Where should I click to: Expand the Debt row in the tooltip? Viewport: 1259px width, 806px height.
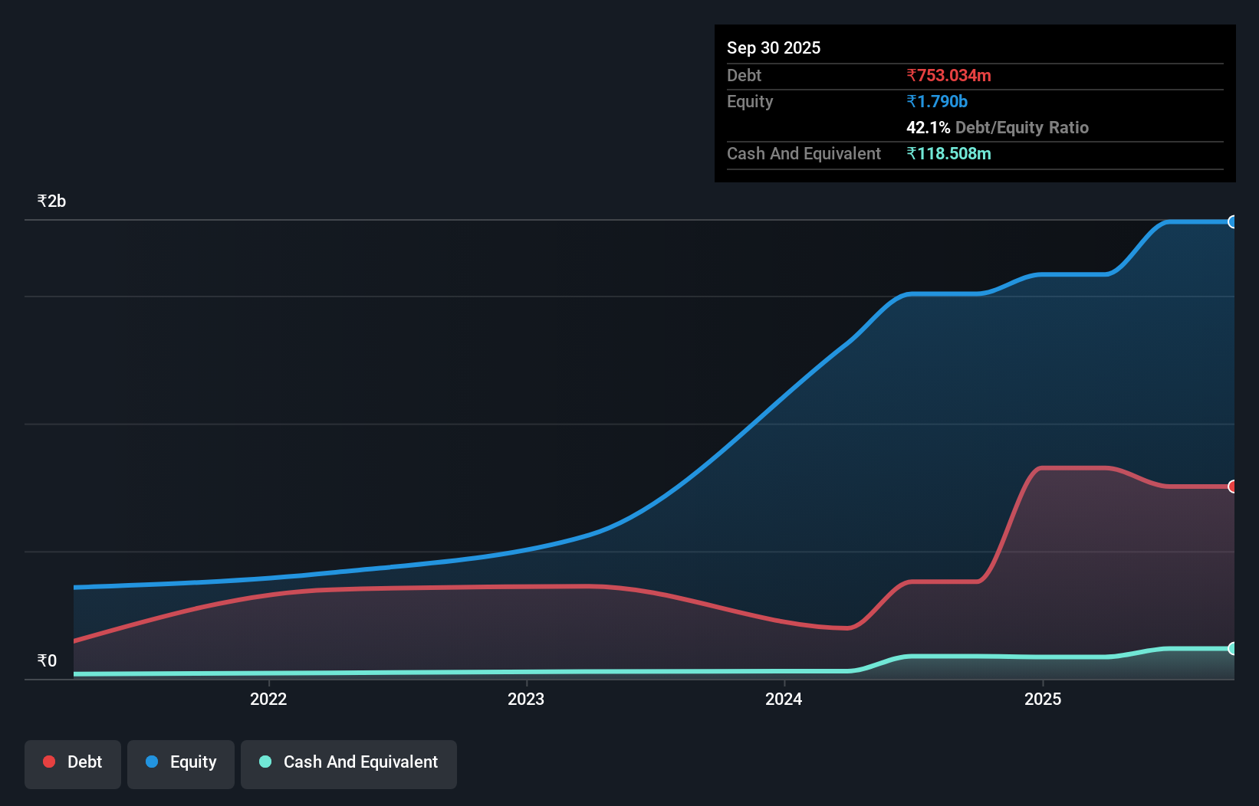(x=744, y=75)
